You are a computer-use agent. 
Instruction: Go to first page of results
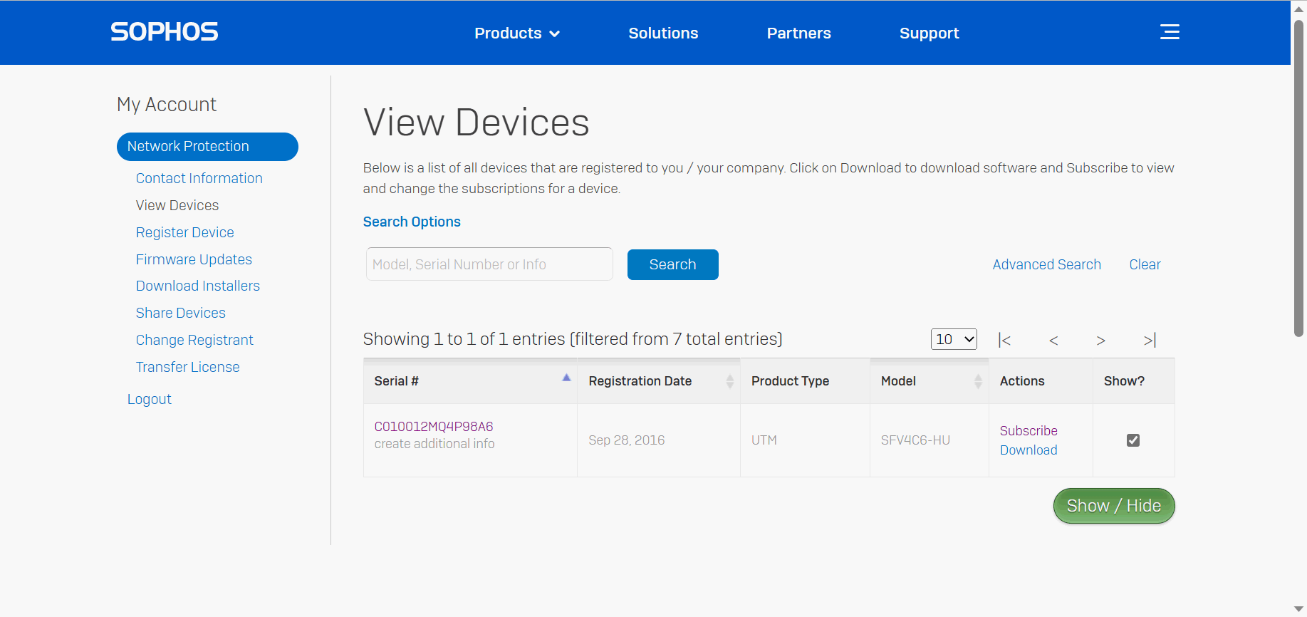tap(1004, 341)
